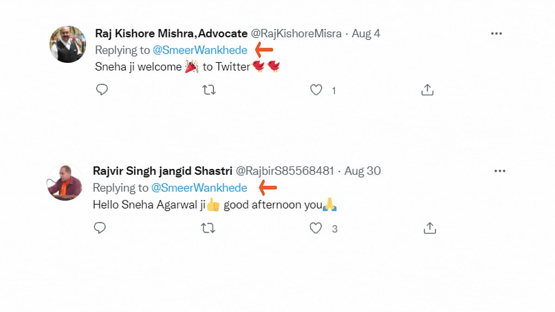Click the @RajbirS85568481 handle
The width and height of the screenshot is (555, 312).
click(x=285, y=171)
